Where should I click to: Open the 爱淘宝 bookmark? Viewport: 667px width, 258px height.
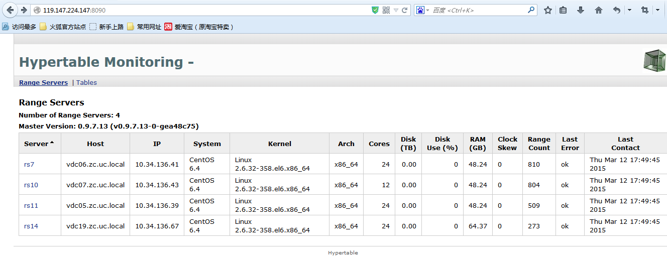pyautogui.click(x=199, y=27)
